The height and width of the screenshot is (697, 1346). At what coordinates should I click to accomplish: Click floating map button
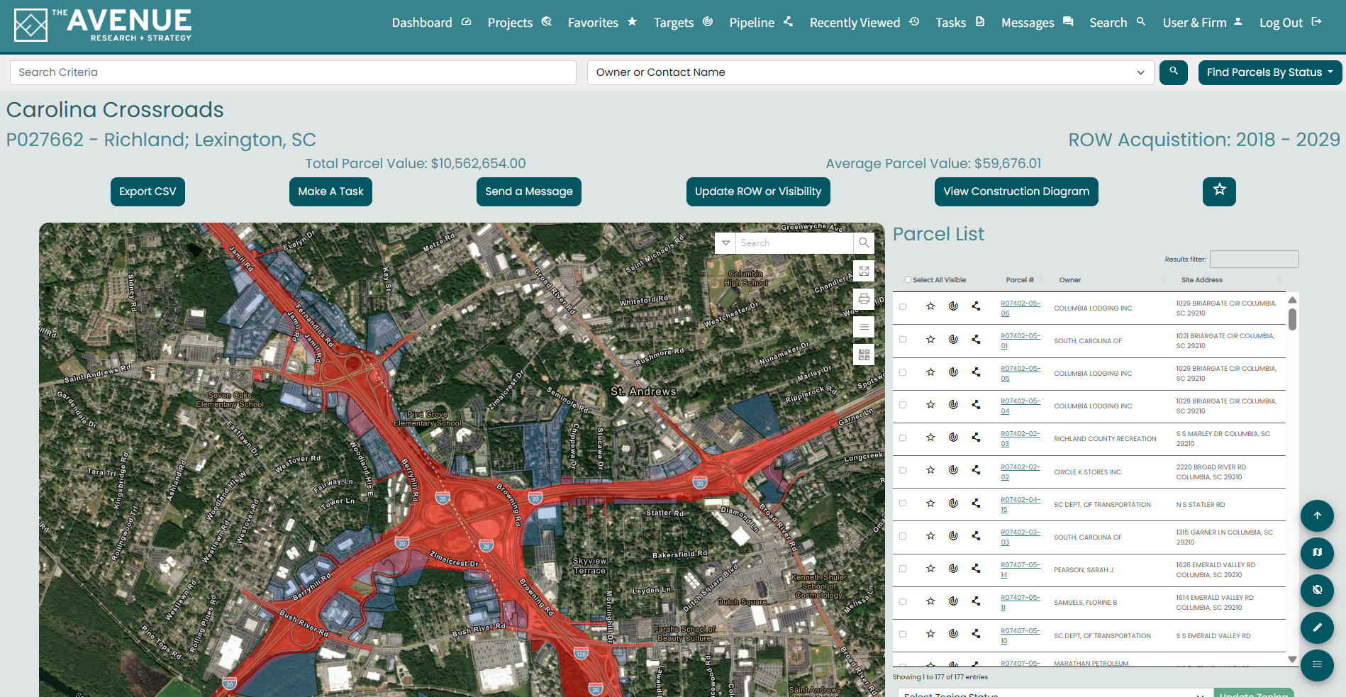pos(1317,553)
